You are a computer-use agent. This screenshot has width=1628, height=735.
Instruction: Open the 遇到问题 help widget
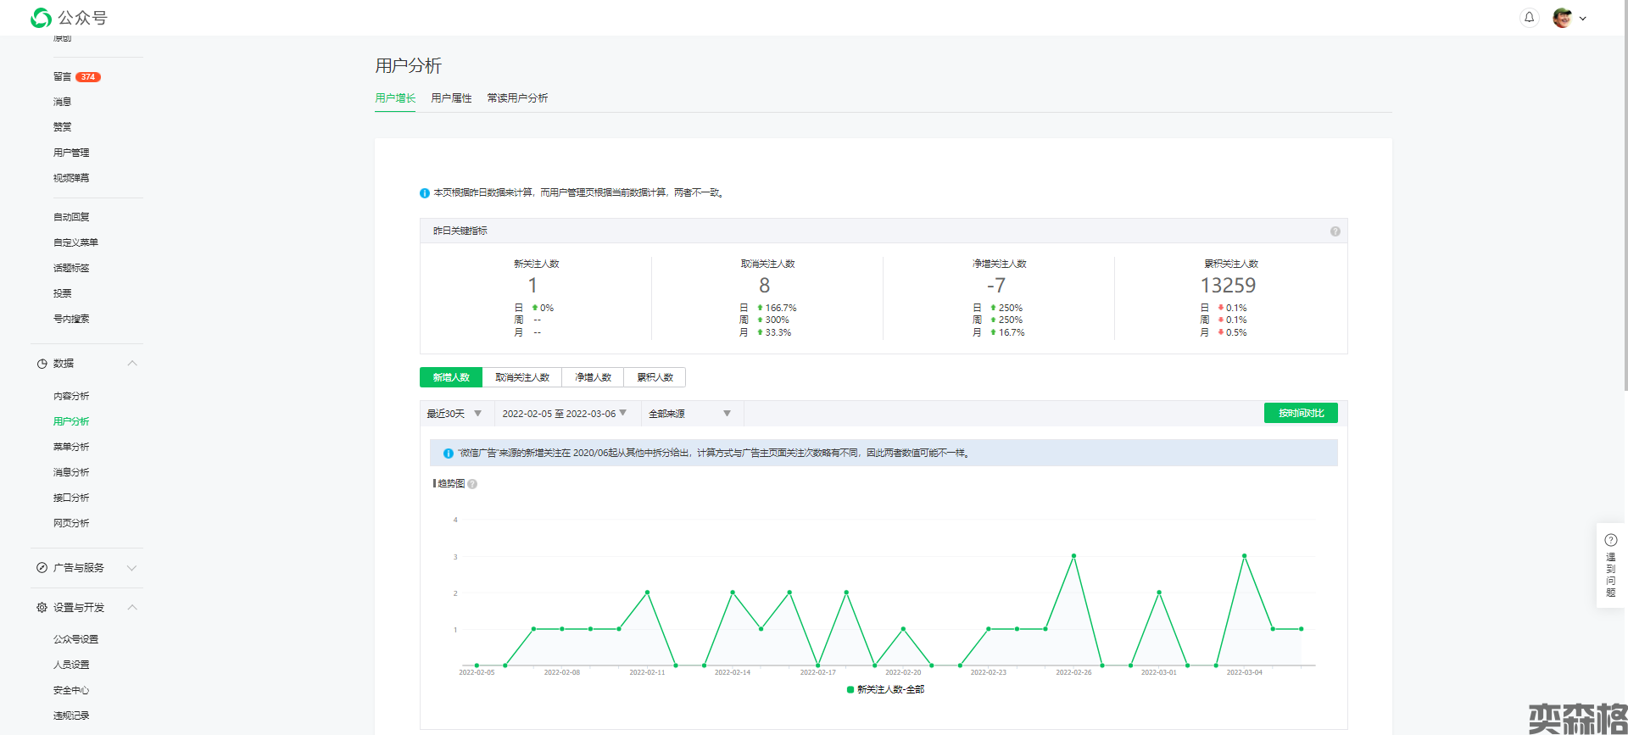coord(1610,565)
